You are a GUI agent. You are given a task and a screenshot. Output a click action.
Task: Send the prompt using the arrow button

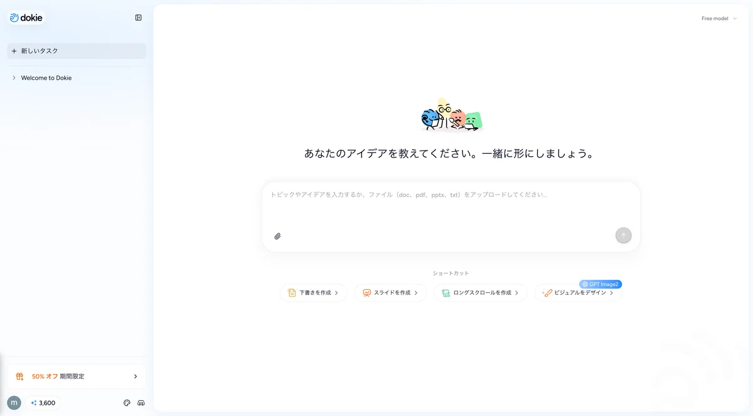click(623, 235)
